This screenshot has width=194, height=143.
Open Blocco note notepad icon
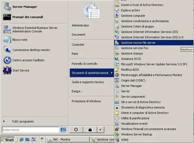7,40
